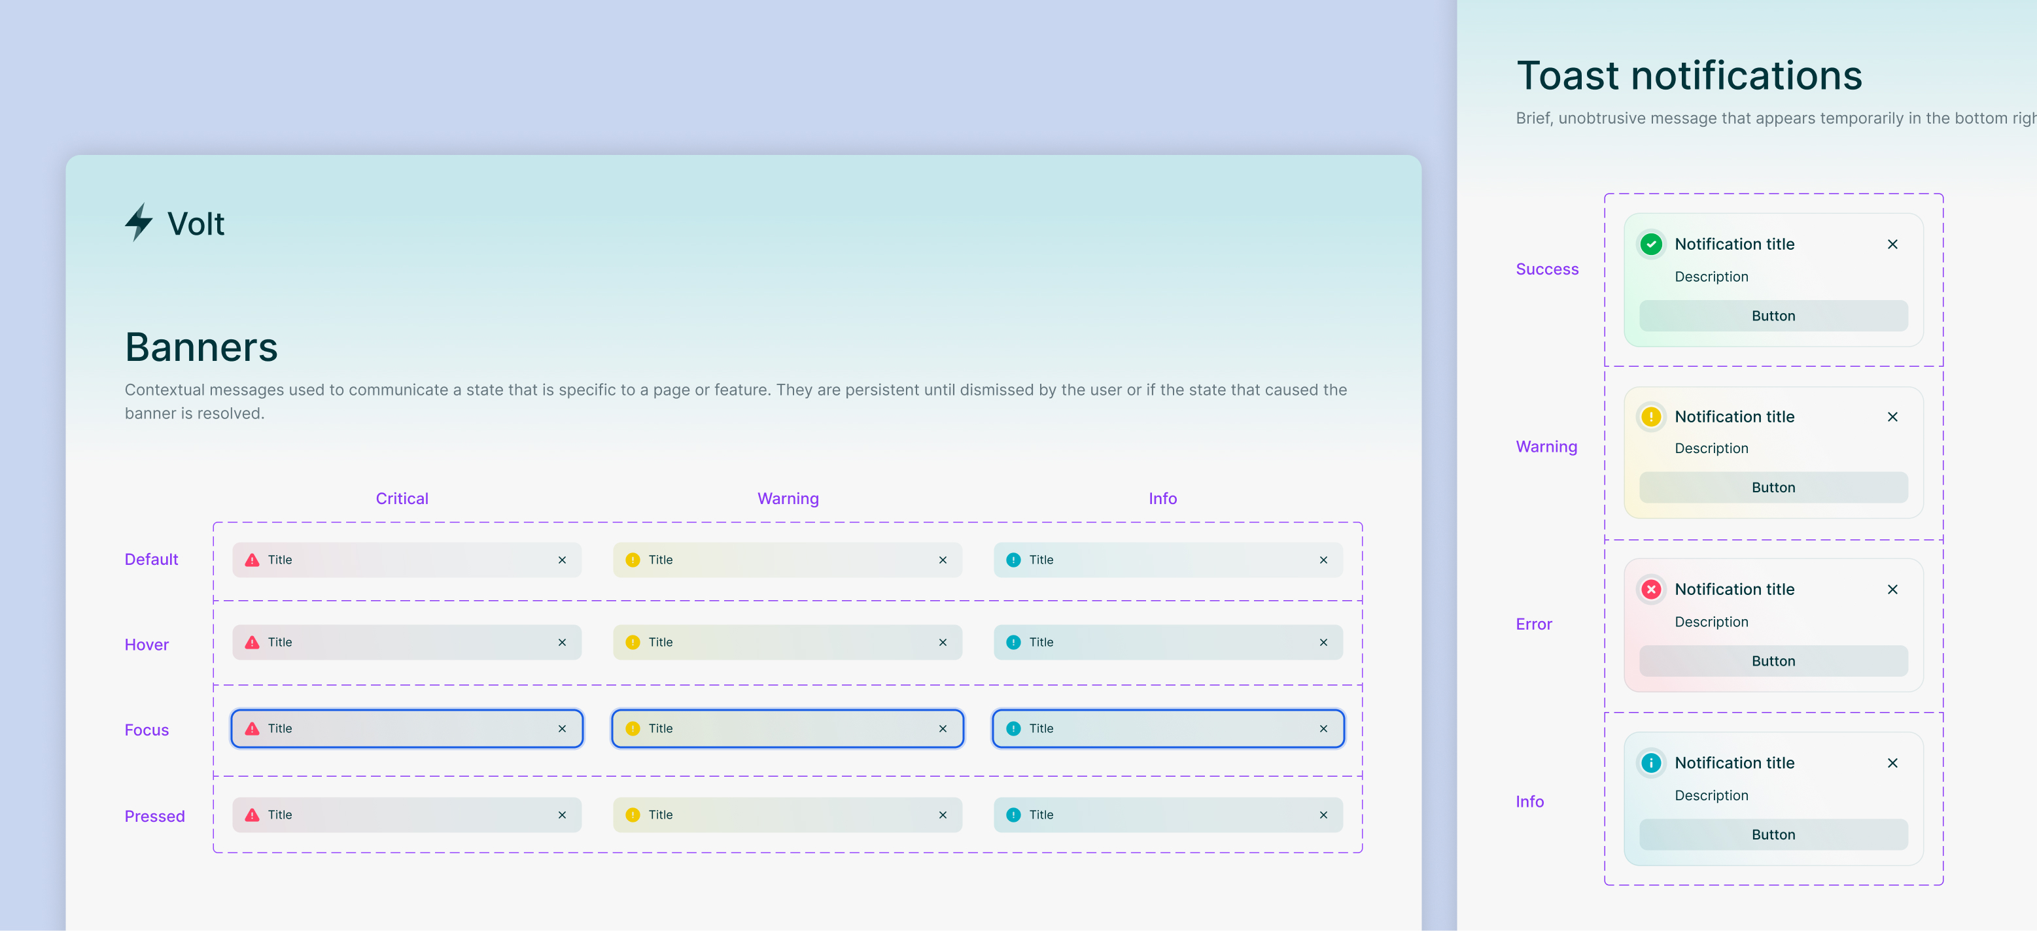2037x931 pixels.
Task: Dismiss the Error toast notification
Action: pos(1892,590)
